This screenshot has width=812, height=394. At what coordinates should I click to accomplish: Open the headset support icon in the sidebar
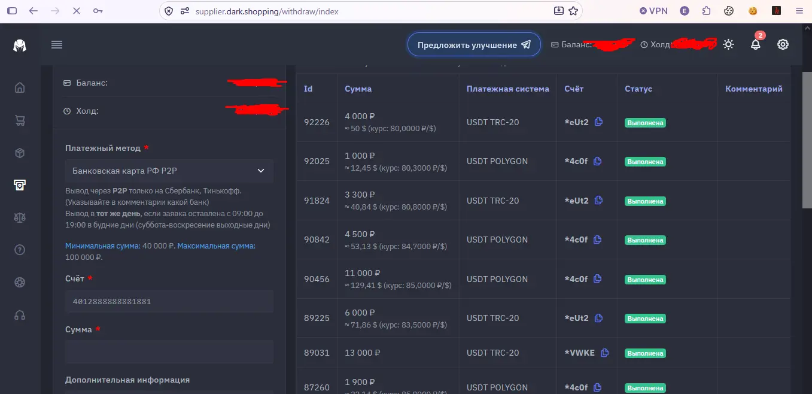20,315
